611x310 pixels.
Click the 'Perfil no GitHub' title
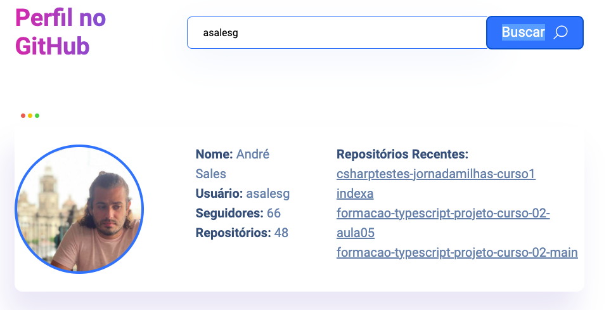point(60,32)
